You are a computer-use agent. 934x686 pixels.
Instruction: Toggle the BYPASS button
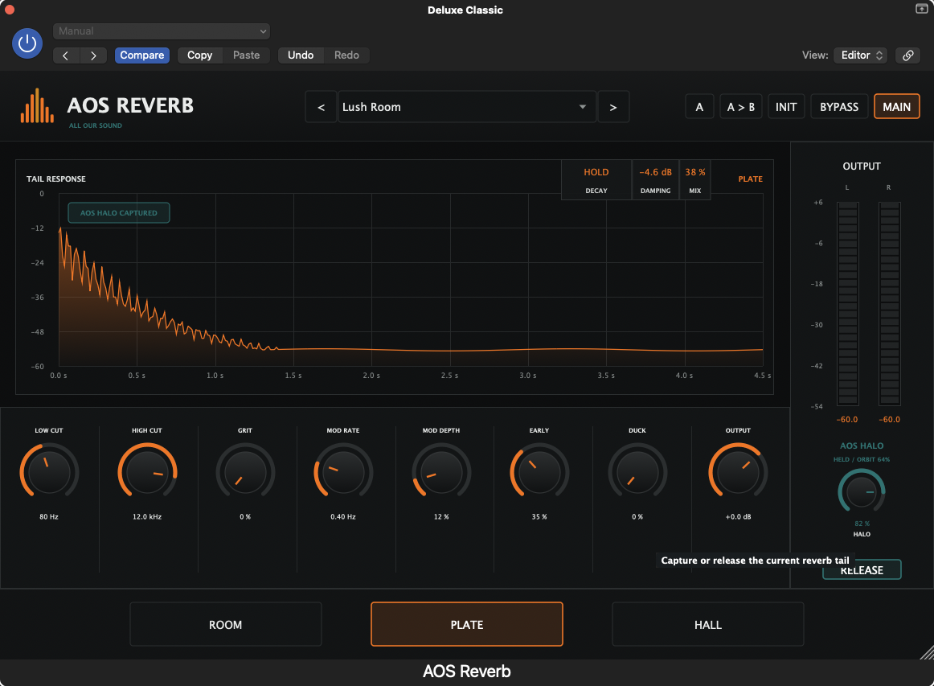[x=838, y=107]
